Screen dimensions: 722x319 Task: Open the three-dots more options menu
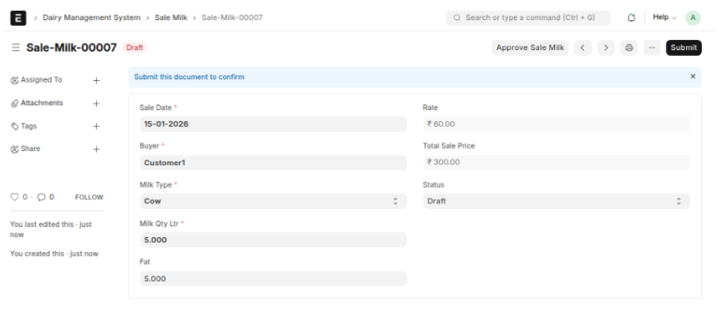pos(652,48)
